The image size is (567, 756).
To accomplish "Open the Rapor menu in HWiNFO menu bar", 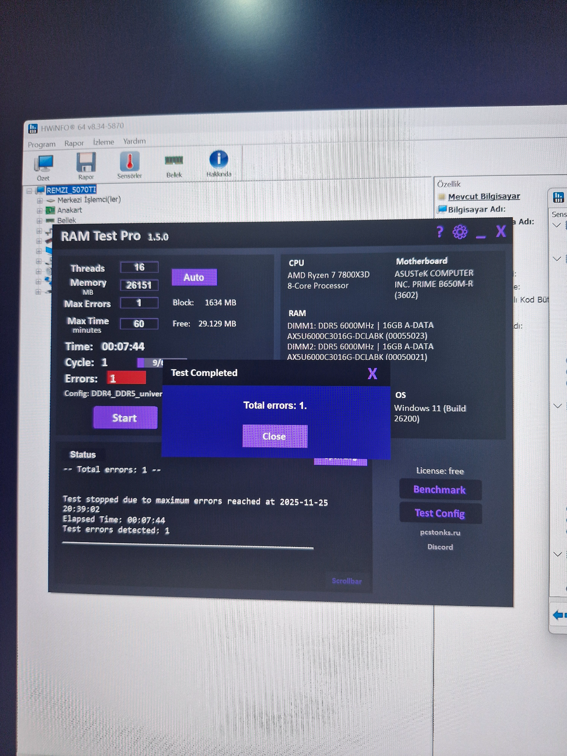I will 74,143.
